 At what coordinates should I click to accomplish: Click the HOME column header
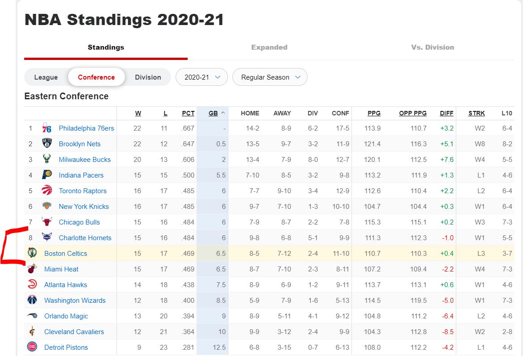250,113
